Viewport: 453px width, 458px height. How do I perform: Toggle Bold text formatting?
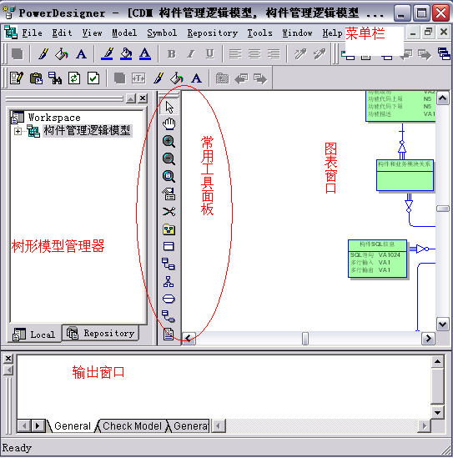point(172,54)
